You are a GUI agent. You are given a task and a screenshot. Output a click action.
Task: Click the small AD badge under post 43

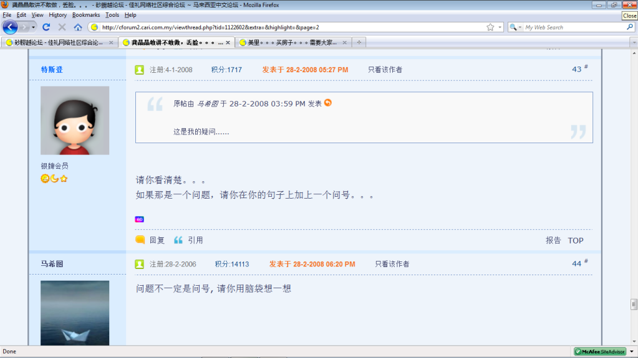pyautogui.click(x=140, y=219)
